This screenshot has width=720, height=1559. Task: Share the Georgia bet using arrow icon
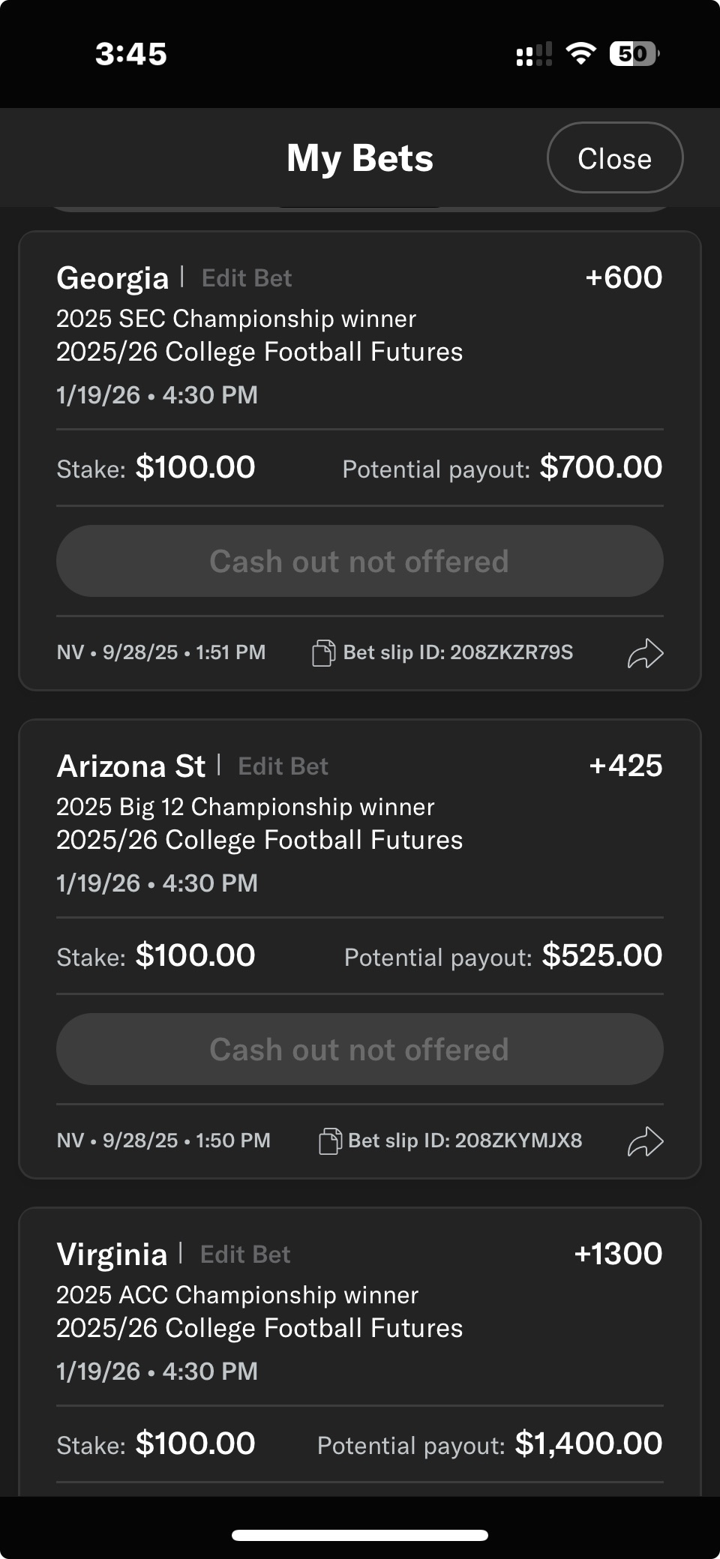coord(645,653)
